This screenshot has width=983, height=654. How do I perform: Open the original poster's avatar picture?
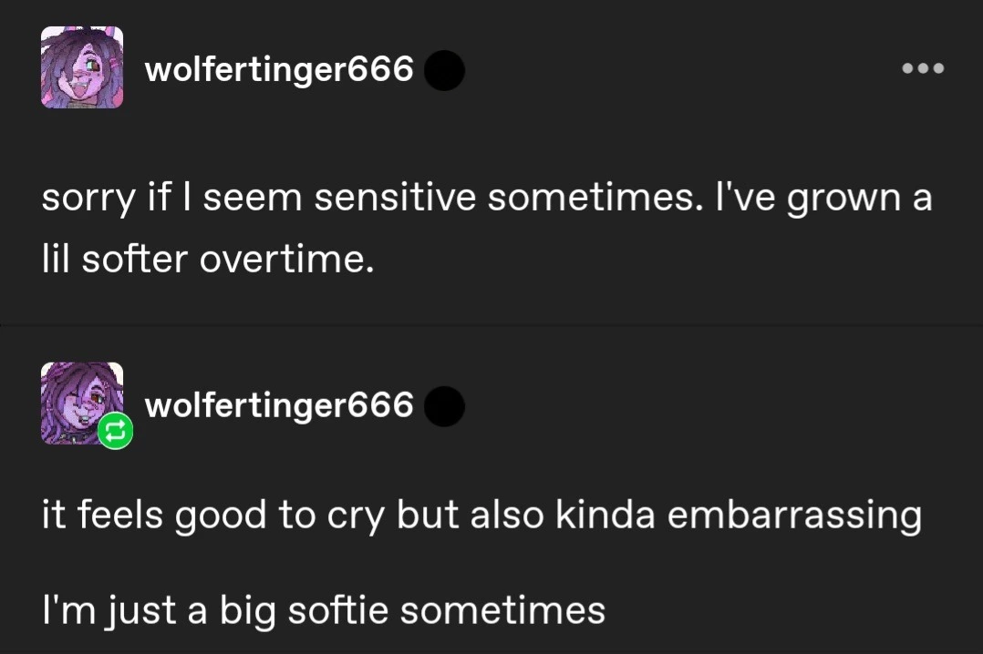click(82, 67)
